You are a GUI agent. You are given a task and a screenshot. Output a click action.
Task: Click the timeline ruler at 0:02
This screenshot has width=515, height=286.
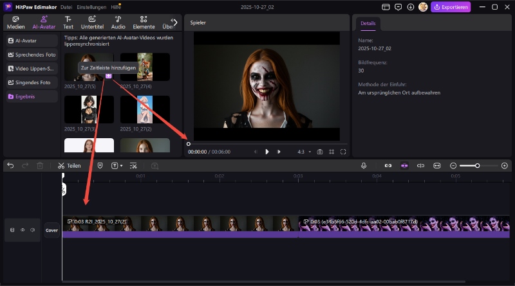click(220, 176)
